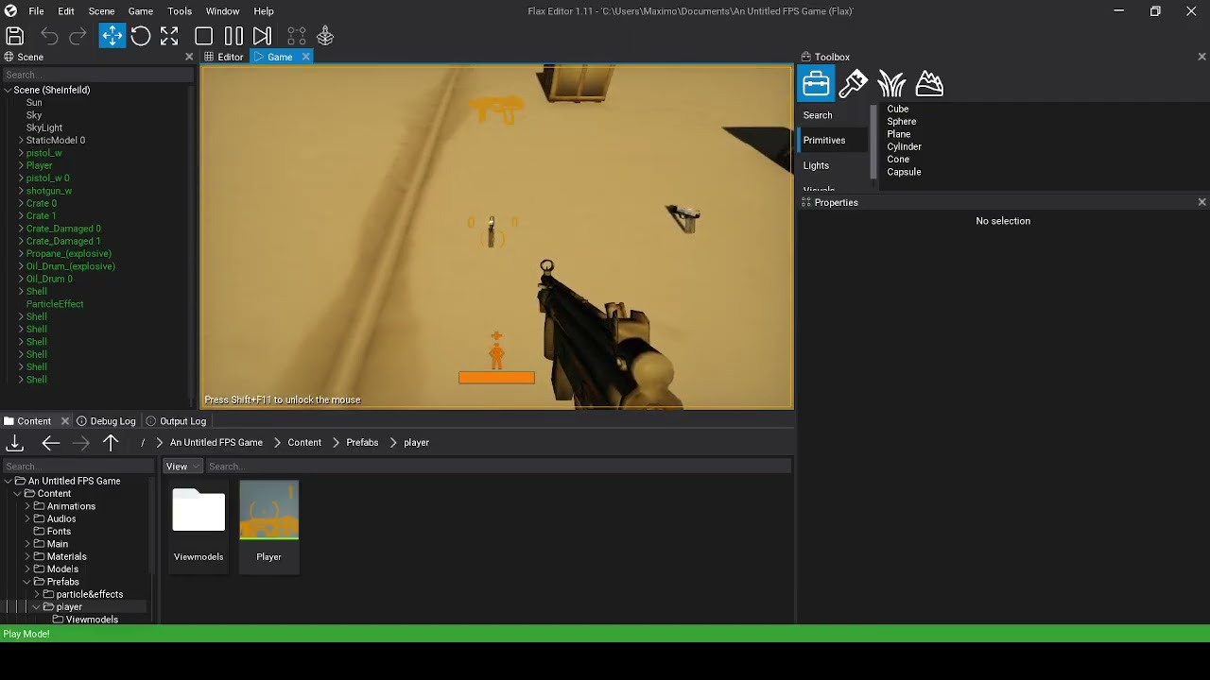Select the Translate gizmo tool
This screenshot has height=680, width=1210.
pos(112,36)
